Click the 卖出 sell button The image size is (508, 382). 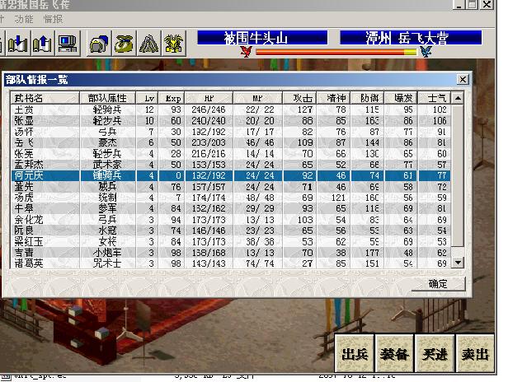coord(473,353)
